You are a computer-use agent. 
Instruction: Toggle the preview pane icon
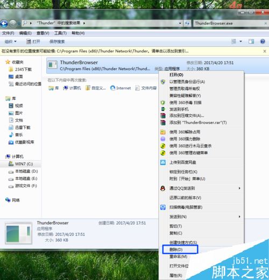[x=251, y=41]
